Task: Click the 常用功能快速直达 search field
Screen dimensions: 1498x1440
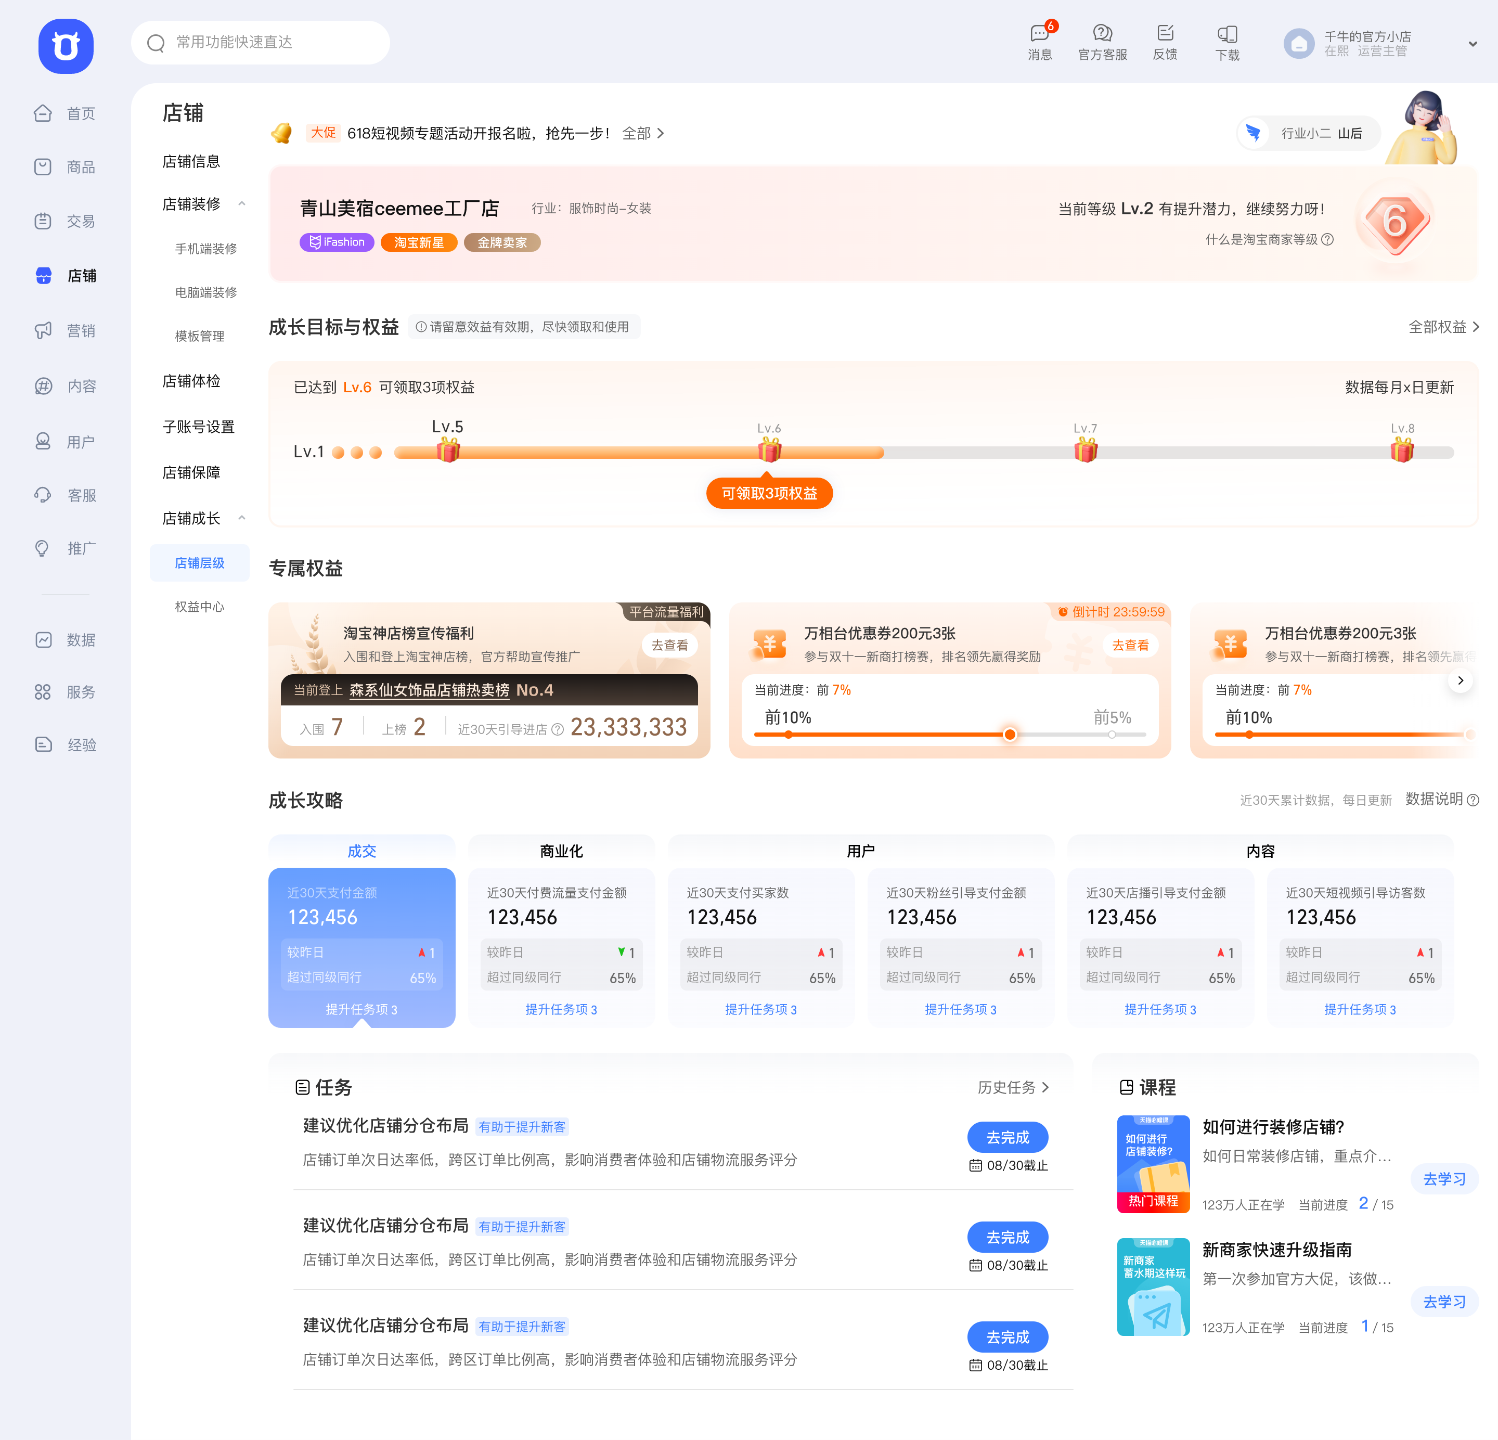Action: pos(261,42)
